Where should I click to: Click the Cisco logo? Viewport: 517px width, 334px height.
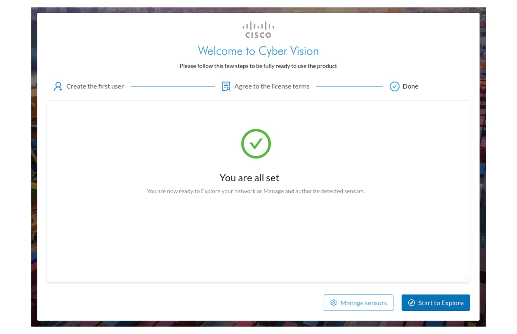click(258, 30)
